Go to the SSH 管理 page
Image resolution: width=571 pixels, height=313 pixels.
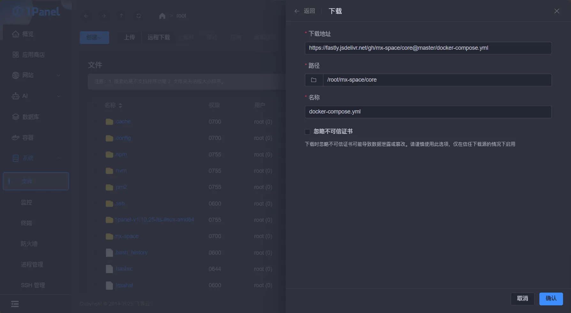(x=33, y=285)
